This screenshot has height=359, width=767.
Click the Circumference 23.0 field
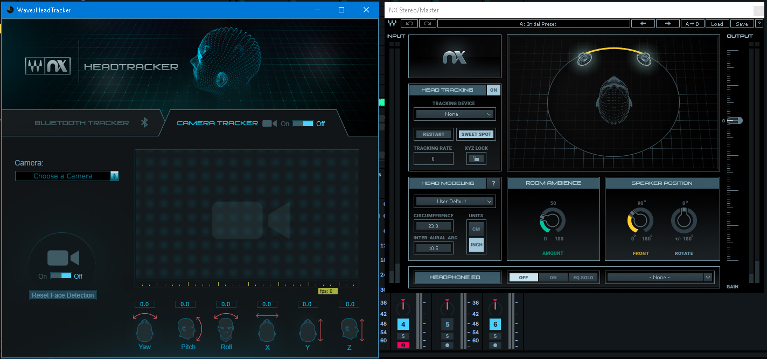pos(433,226)
